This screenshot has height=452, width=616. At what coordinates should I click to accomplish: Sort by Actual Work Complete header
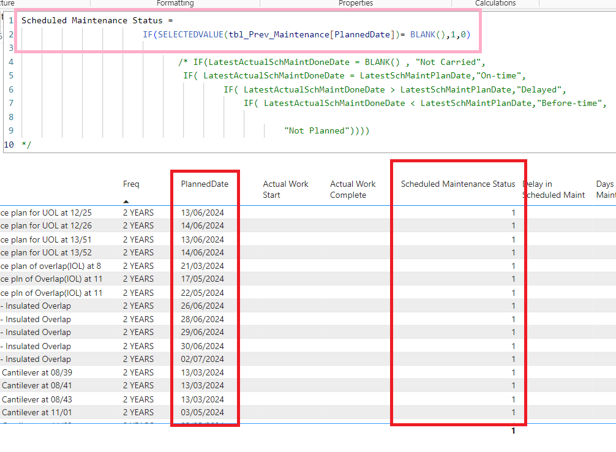tap(353, 189)
